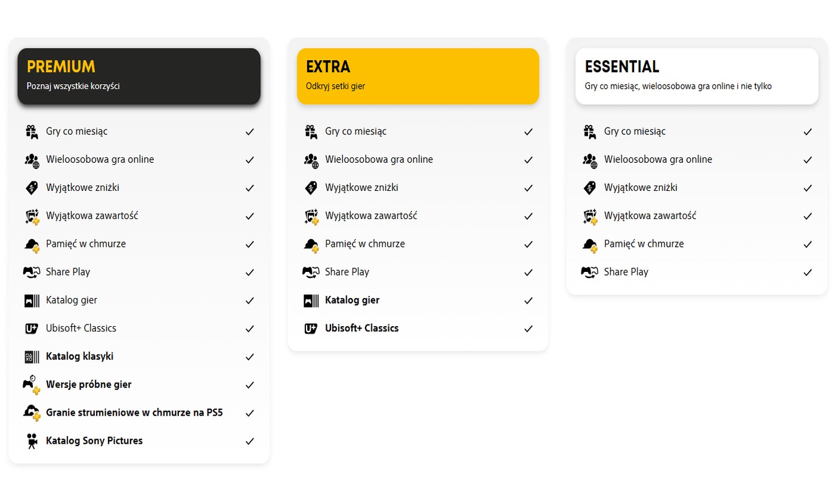
Task: Select the yellow EXTRA plan header
Action: pos(417,76)
